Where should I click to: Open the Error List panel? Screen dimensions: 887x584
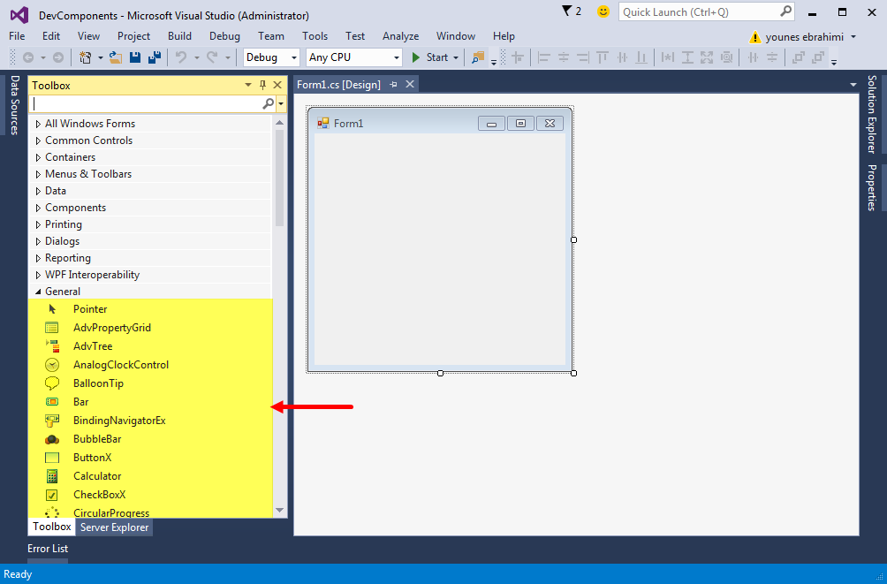click(x=48, y=549)
